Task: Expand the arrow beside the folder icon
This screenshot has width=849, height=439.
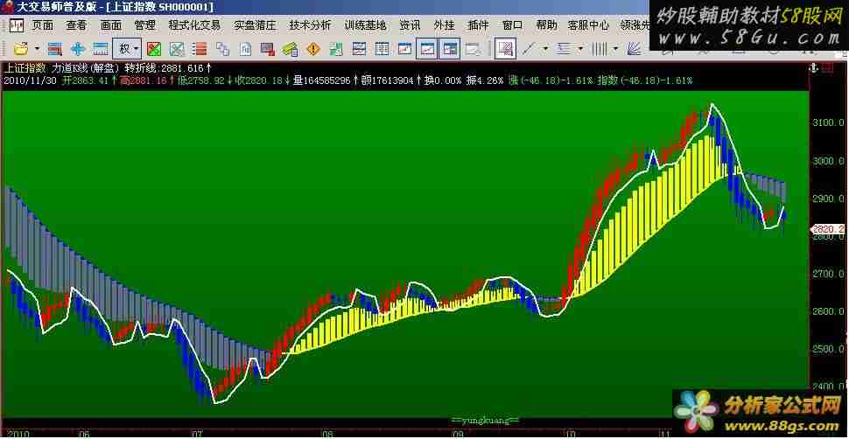Action: pyautogui.click(x=36, y=49)
